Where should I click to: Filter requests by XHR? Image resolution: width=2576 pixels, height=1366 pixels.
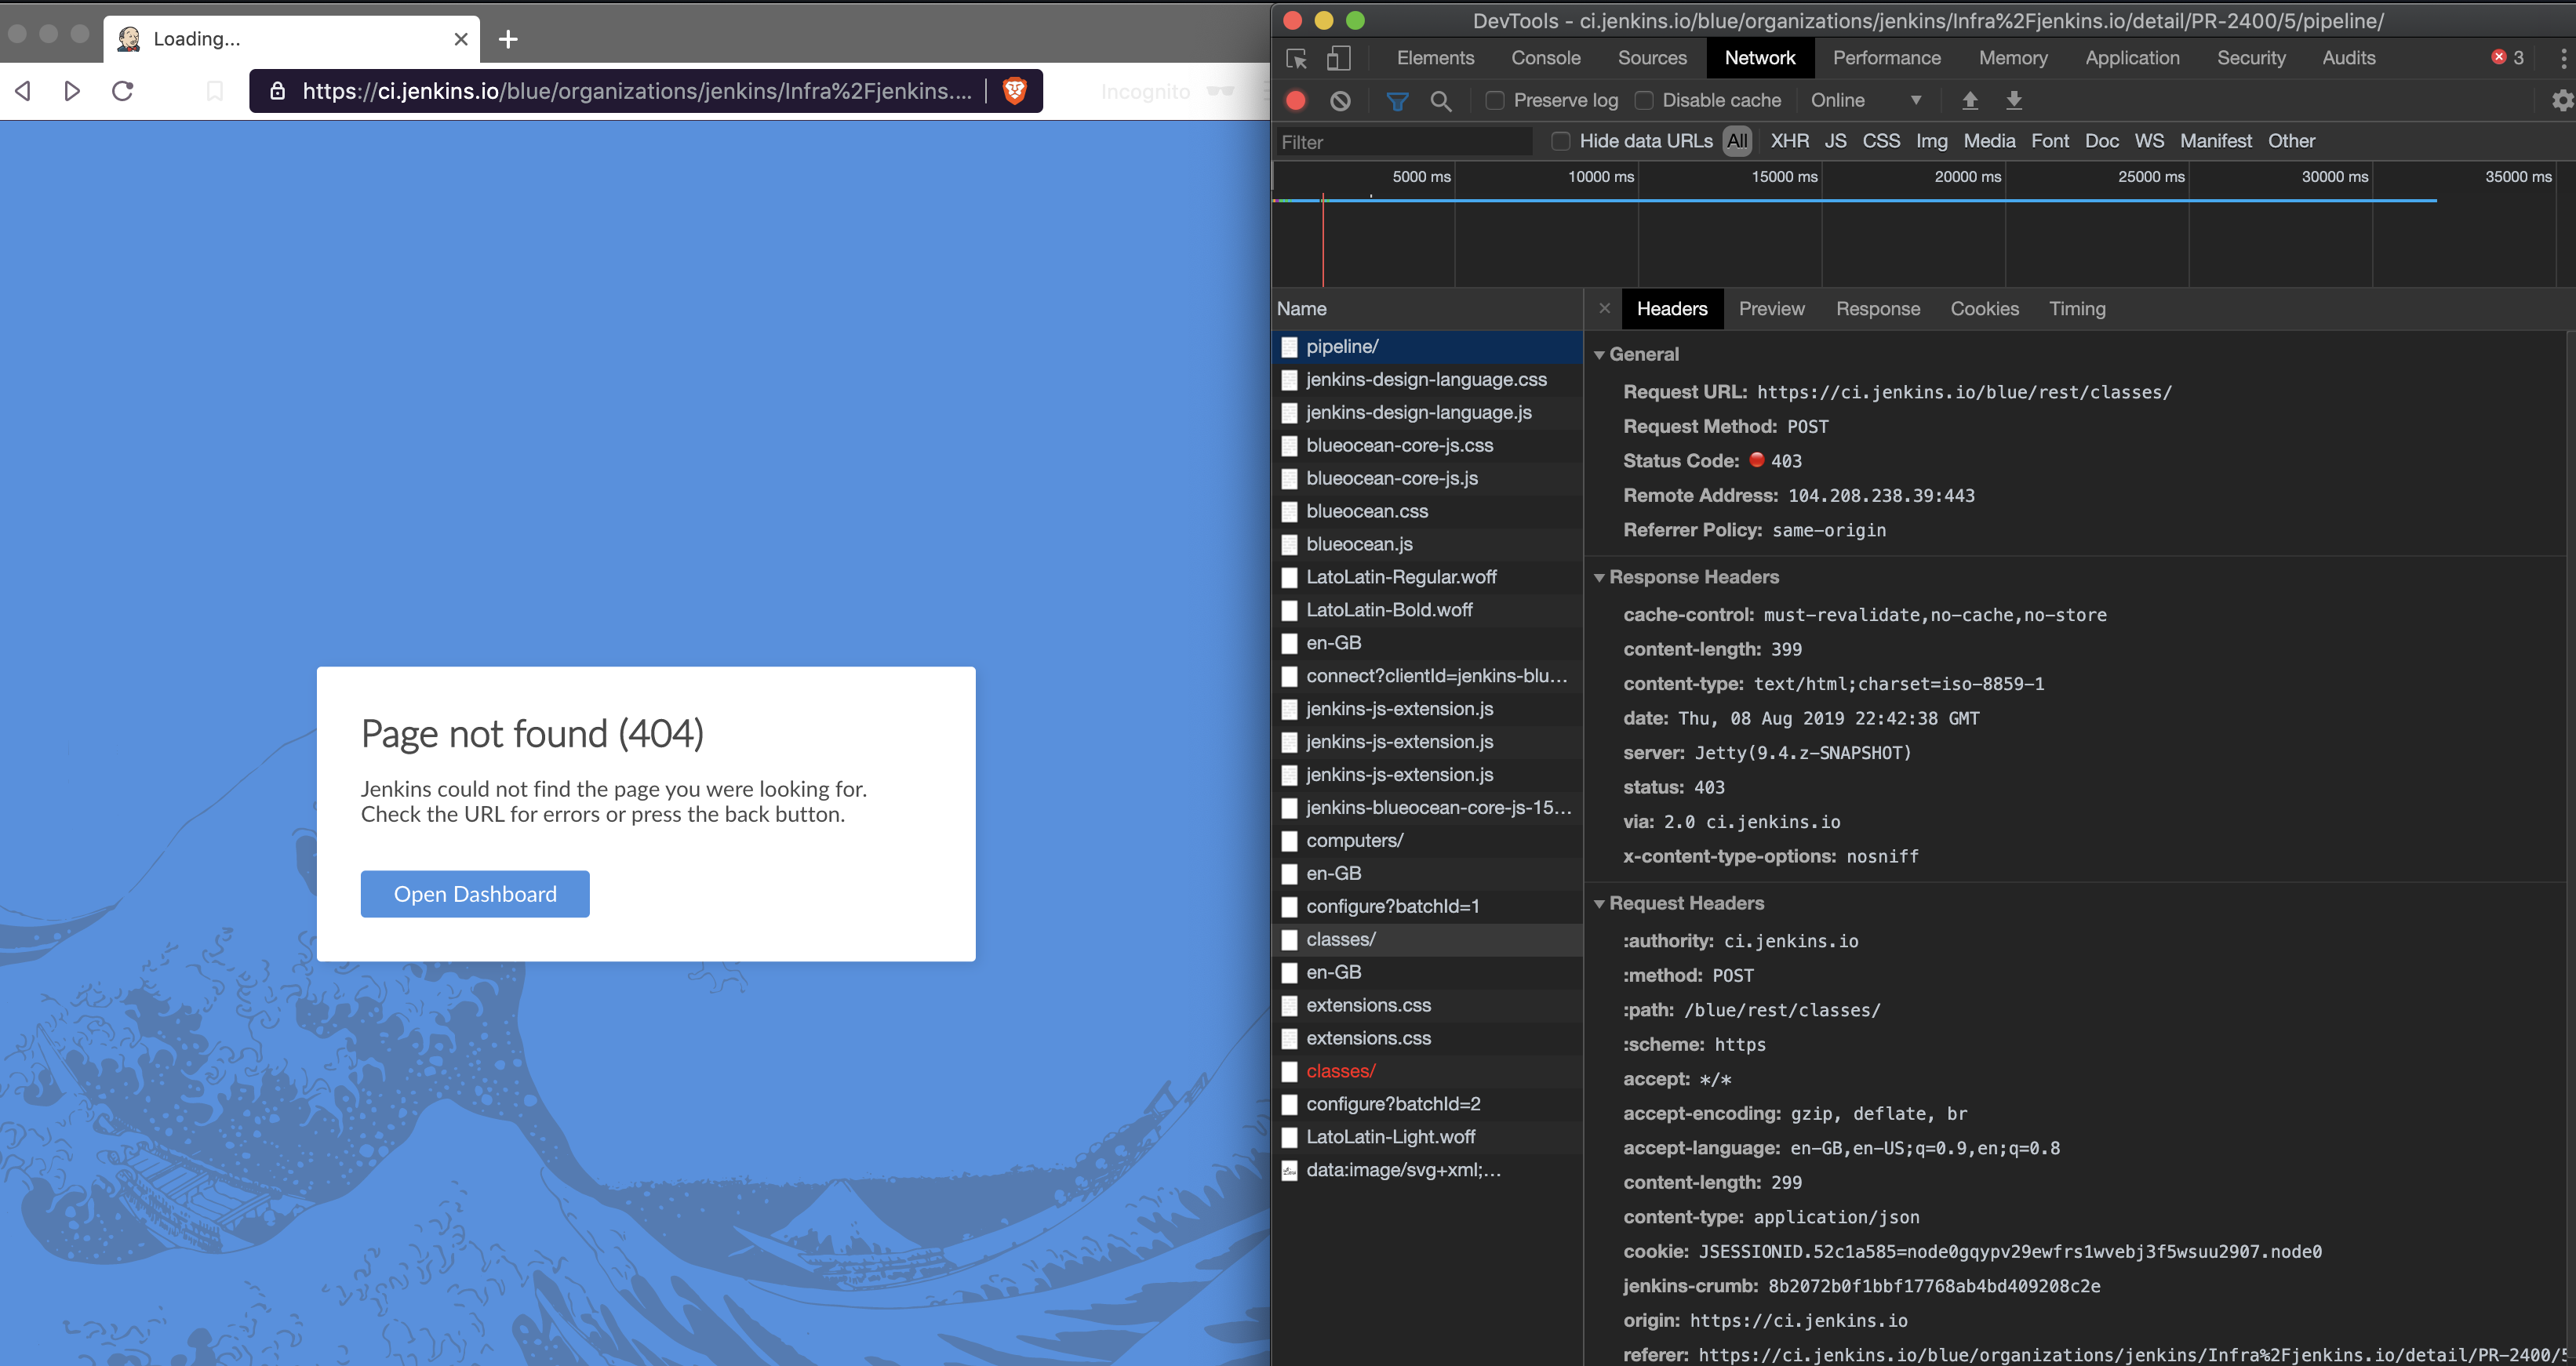pos(1790,141)
